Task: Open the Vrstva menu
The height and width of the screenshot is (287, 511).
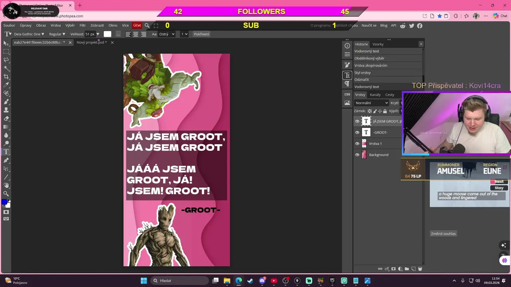Action: point(55,26)
